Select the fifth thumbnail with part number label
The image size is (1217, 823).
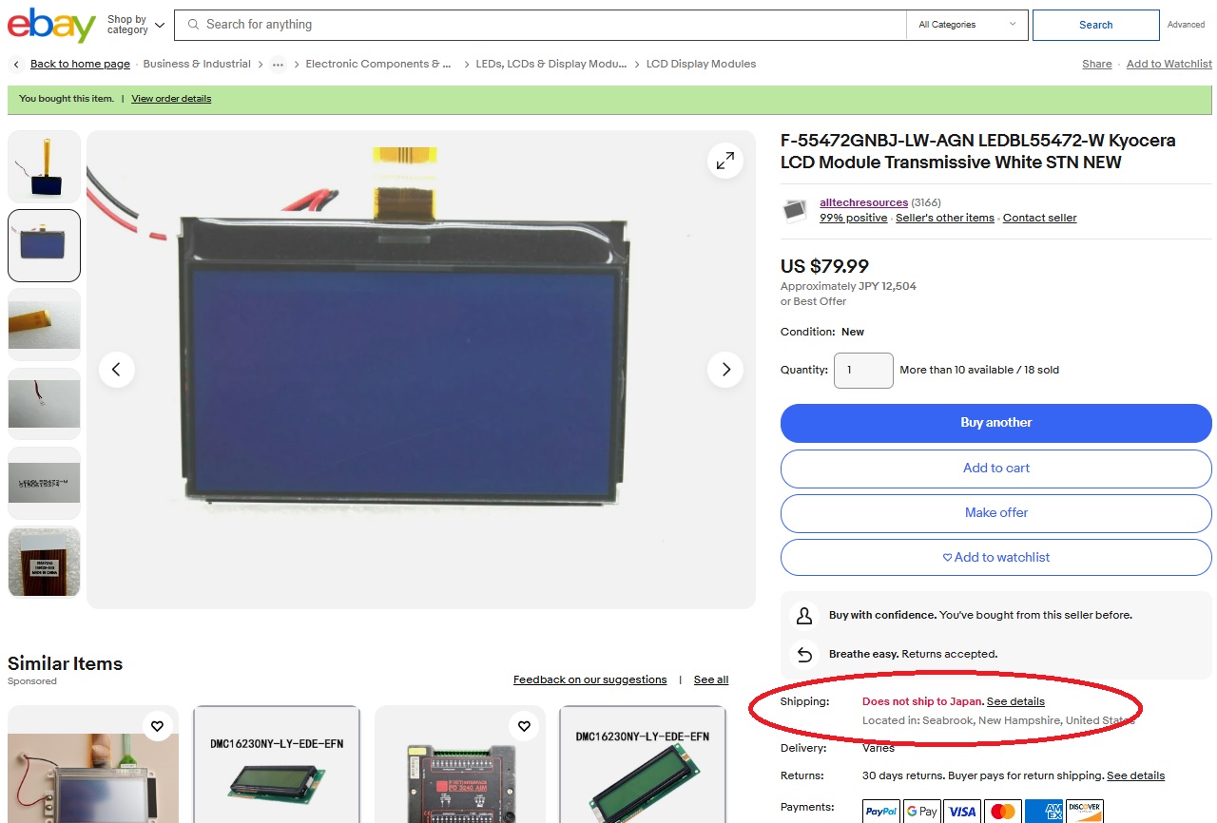44,483
